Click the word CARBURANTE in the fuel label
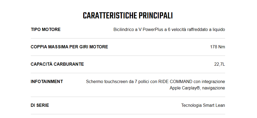257x118 pixels. (x=69, y=64)
